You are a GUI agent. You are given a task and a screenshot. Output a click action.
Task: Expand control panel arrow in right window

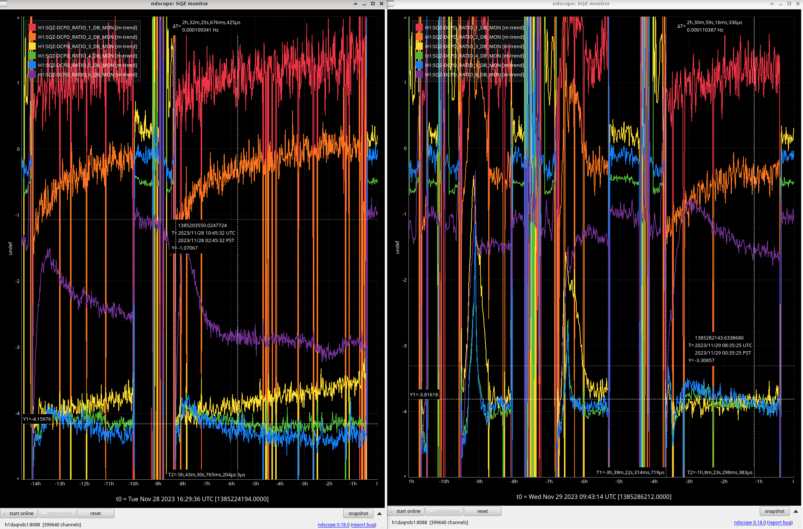tap(796, 511)
